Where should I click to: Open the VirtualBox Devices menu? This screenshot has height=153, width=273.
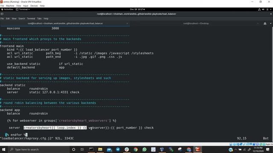(x=34, y=6)
